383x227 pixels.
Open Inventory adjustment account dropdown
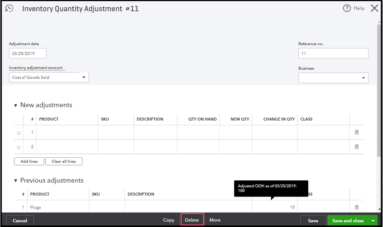pyautogui.click(x=84, y=77)
